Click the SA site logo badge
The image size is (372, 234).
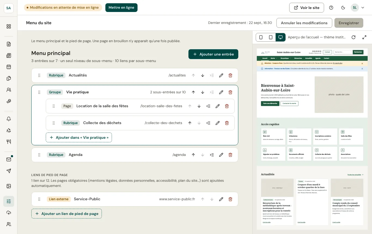(x=9, y=8)
